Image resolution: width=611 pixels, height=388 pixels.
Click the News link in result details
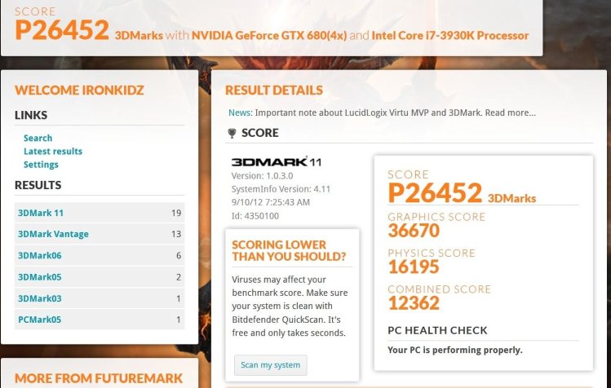coord(240,112)
